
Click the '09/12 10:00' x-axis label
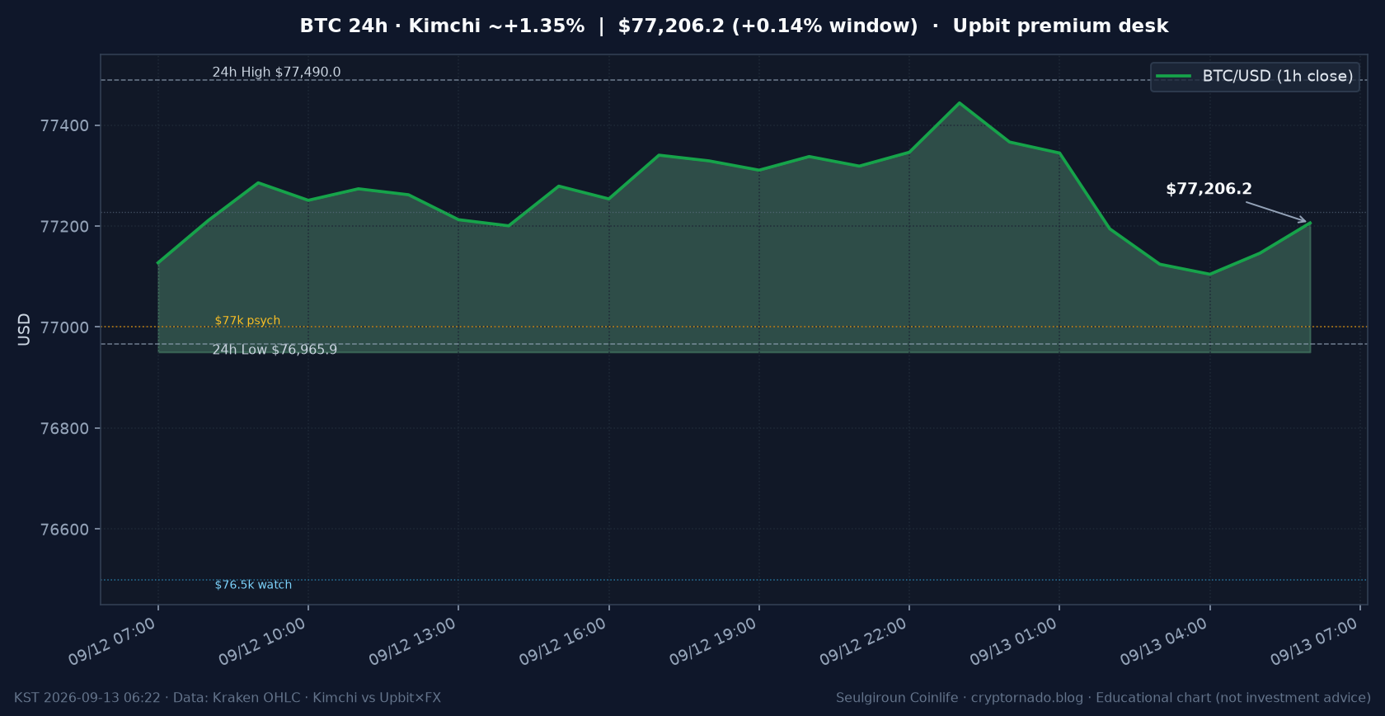262,642
